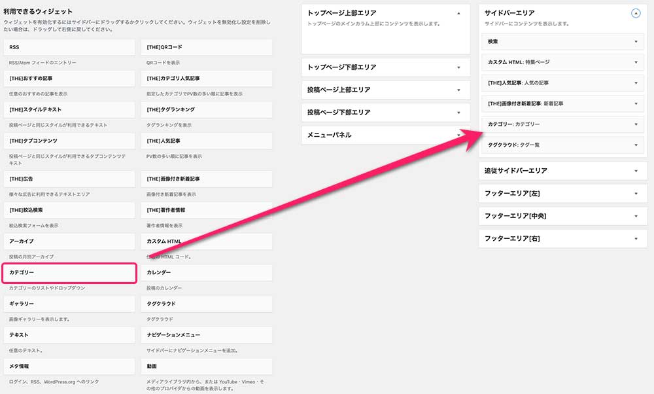Expand the フッターエリア[左] section
654x394 pixels.
[x=635, y=194]
